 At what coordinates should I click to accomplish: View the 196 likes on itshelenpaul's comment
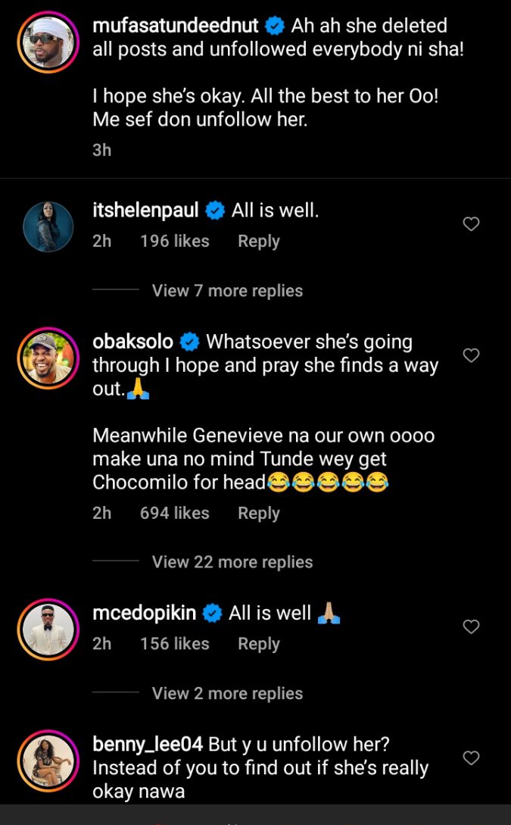click(174, 242)
